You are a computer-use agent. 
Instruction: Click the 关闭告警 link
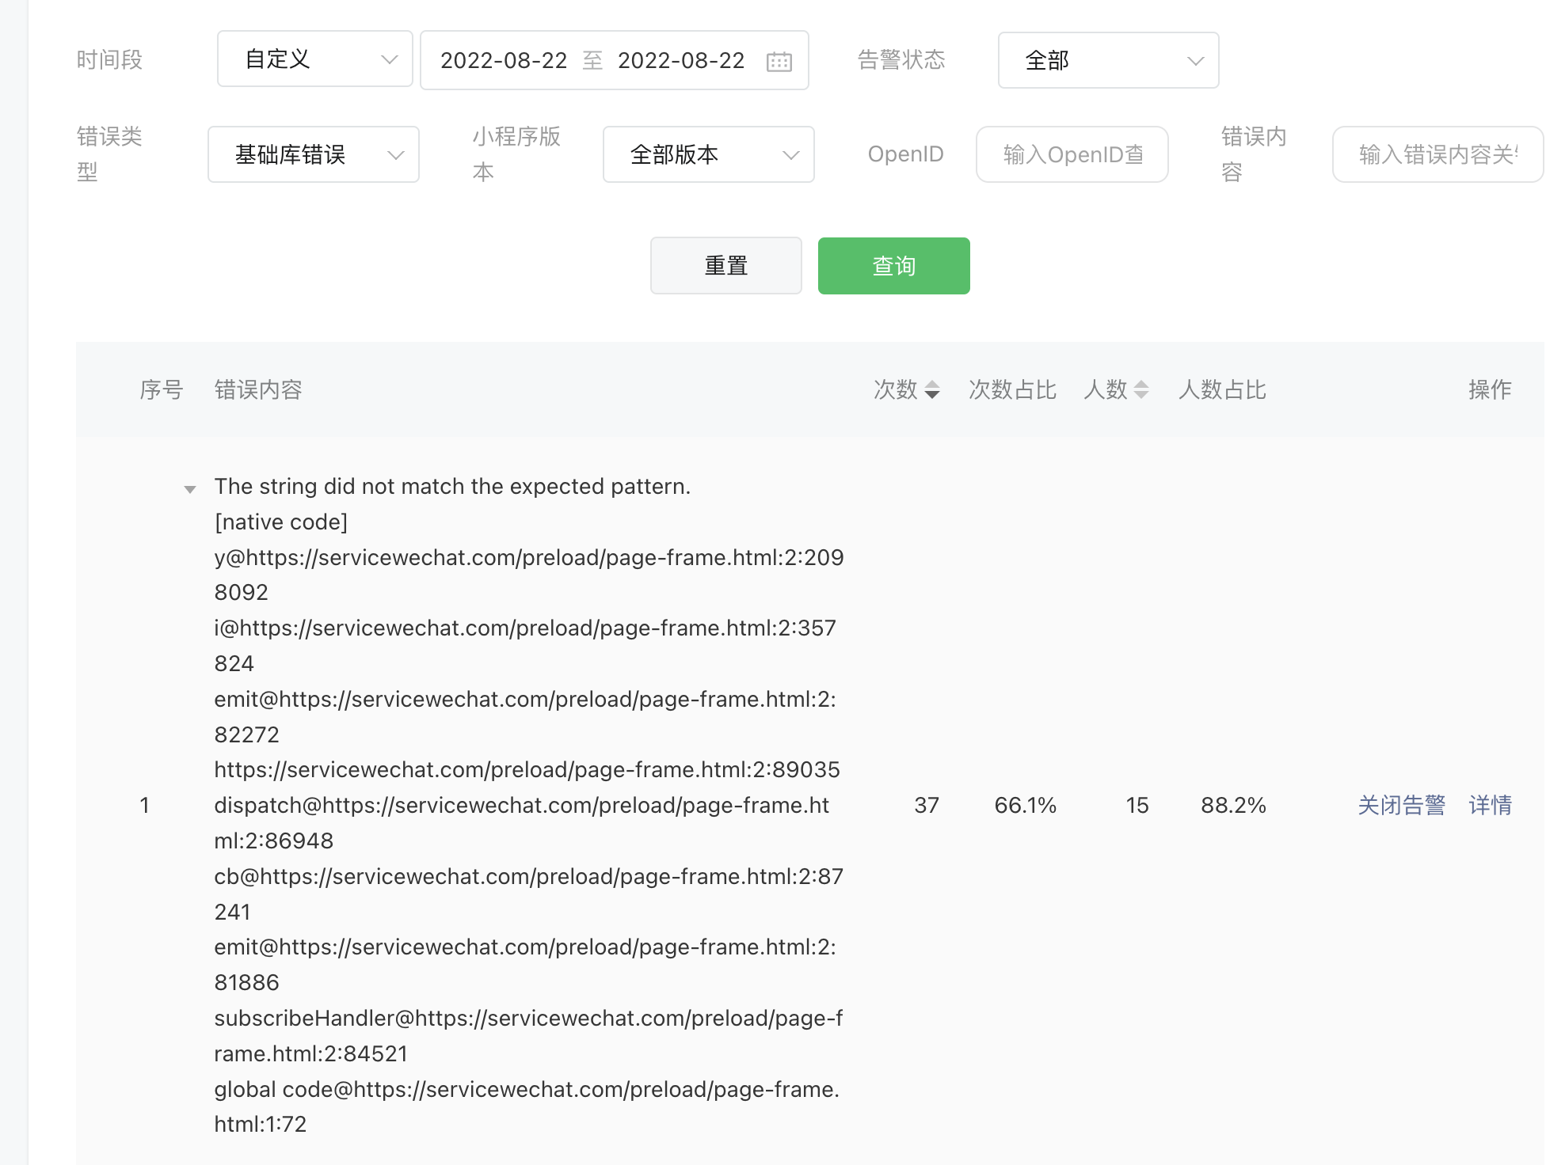tap(1401, 805)
